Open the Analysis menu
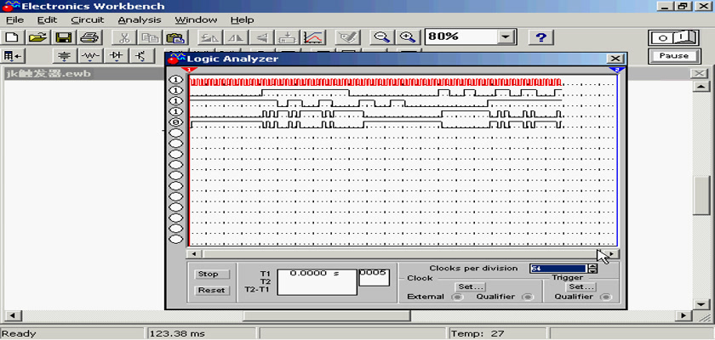Screen dimensions: 715x340 click(x=140, y=20)
